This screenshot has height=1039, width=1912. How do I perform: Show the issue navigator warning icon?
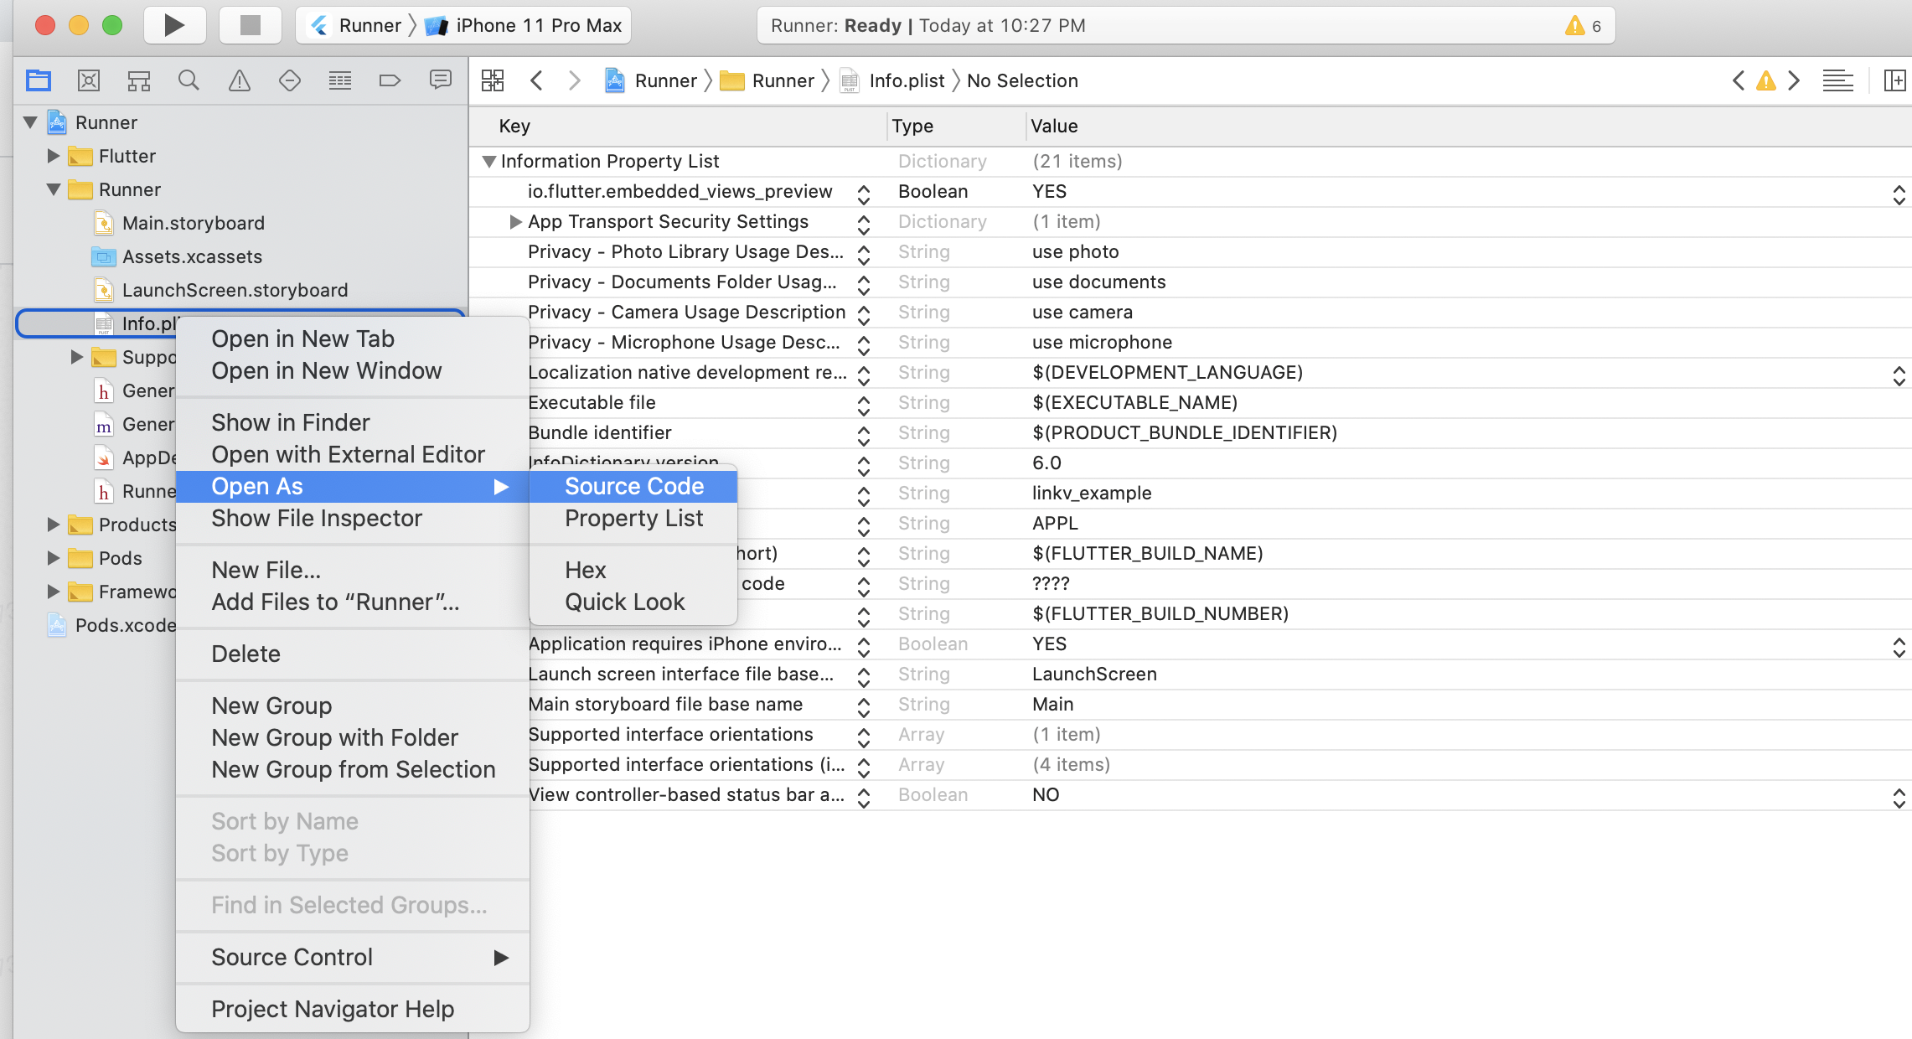click(x=240, y=80)
